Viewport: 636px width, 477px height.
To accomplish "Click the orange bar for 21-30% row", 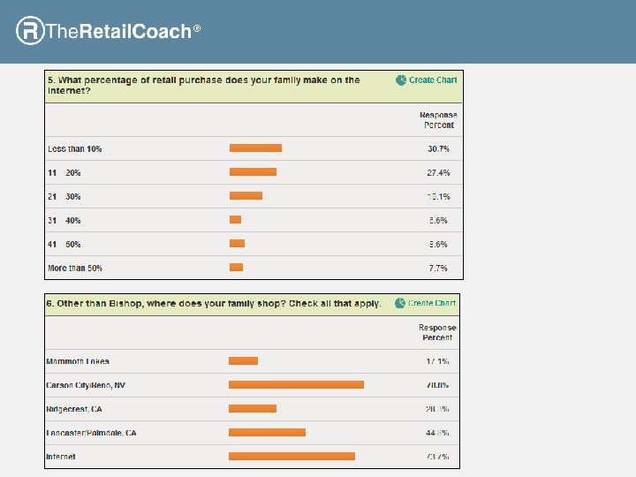I will coord(246,196).
